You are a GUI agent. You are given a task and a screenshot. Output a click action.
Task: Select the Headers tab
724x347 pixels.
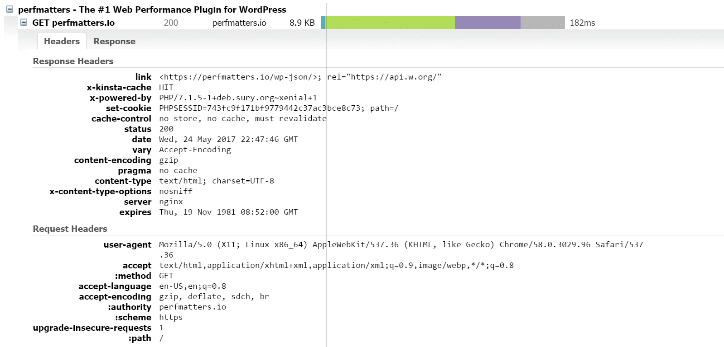point(62,41)
